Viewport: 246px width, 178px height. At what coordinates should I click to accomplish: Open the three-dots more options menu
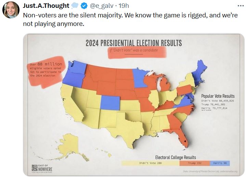pos(241,6)
